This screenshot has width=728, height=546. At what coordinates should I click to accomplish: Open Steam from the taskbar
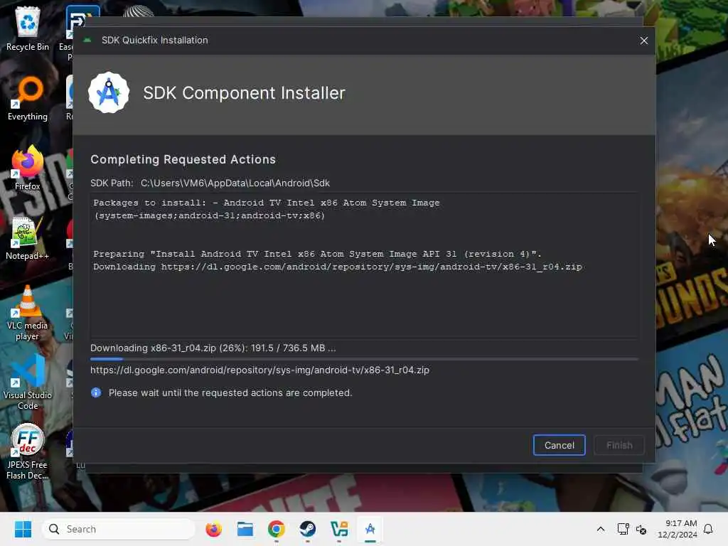coord(307,529)
